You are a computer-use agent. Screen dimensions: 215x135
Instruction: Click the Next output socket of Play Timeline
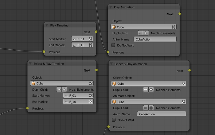pyautogui.click(x=96, y=32)
